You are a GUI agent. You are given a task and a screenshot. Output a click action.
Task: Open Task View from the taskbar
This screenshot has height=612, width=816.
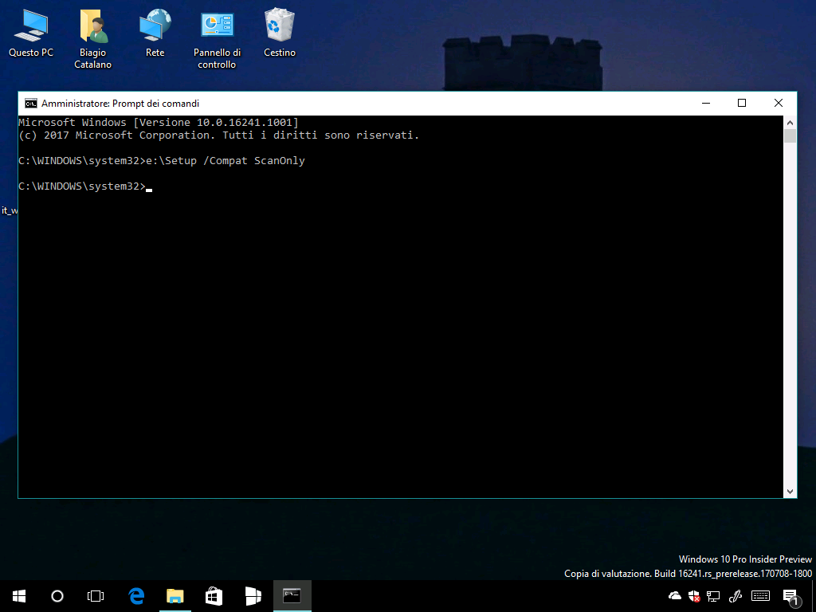pos(96,596)
